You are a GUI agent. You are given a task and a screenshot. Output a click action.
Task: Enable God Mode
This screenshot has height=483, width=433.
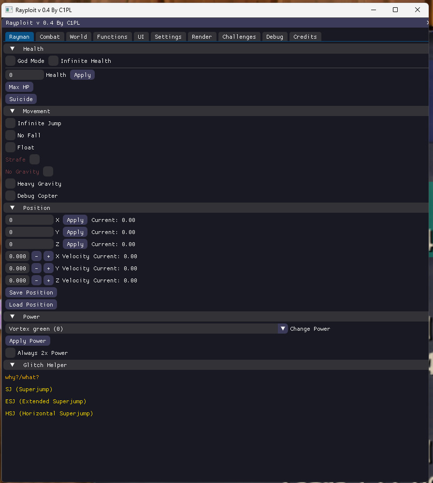coord(10,60)
